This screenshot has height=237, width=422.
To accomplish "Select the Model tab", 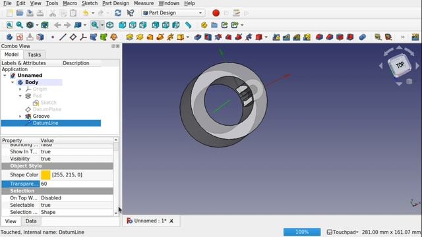I will point(12,54).
